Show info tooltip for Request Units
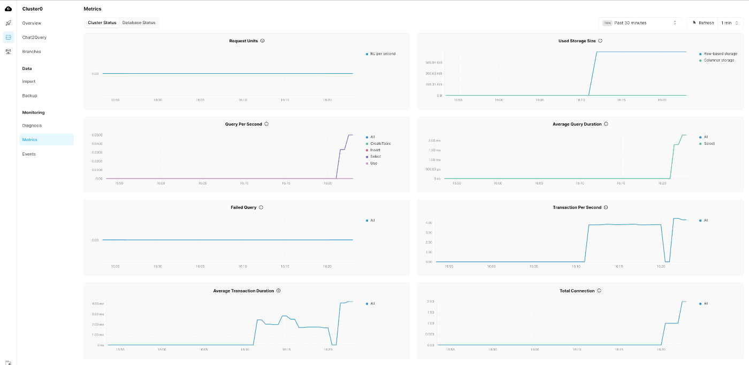The image size is (749, 365). pyautogui.click(x=262, y=41)
